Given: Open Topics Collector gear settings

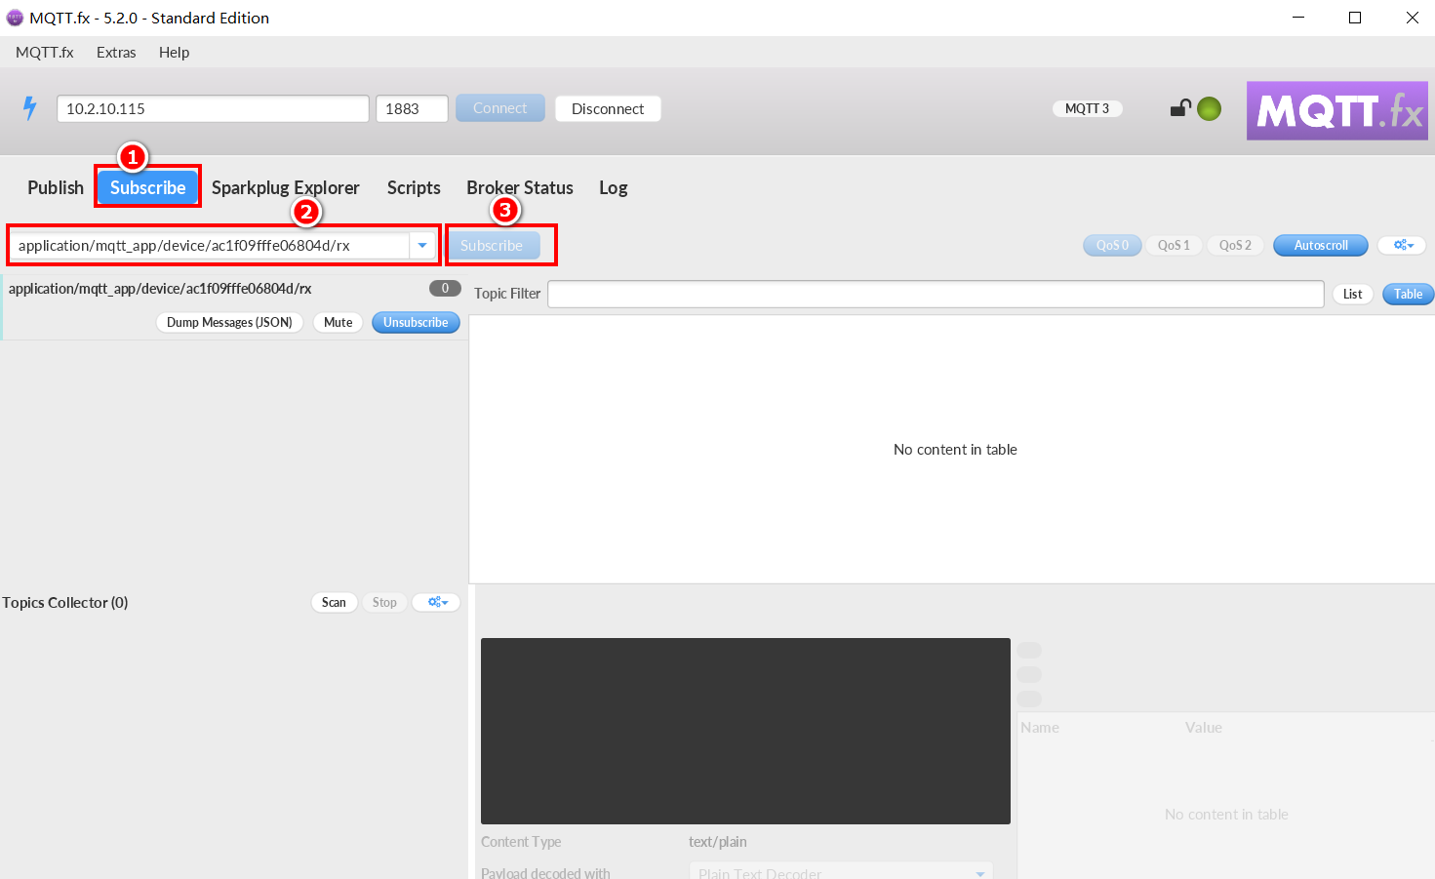Looking at the screenshot, I should click(x=436, y=603).
